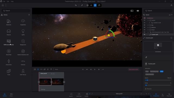This screenshot has width=174, height=98.
Task: Open the Populate tool
Action: pos(86,95)
